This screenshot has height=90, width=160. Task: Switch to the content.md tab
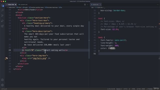(x=23, y=4)
